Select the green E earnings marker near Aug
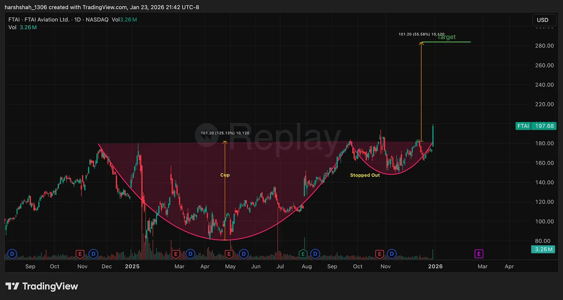563x300 pixels. tap(303, 254)
